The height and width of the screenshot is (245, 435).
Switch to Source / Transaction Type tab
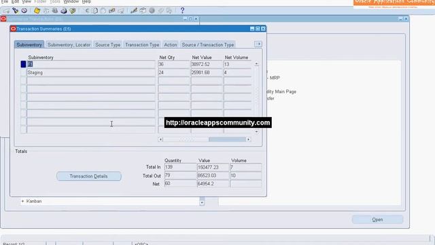coord(208,45)
